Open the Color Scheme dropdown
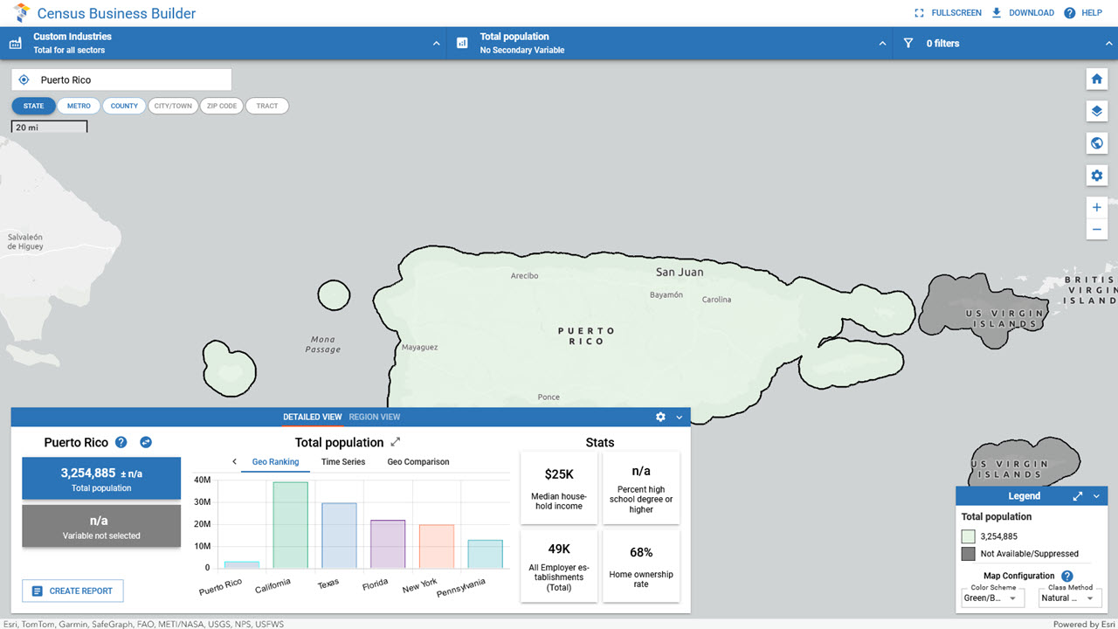The image size is (1118, 629). click(992, 598)
